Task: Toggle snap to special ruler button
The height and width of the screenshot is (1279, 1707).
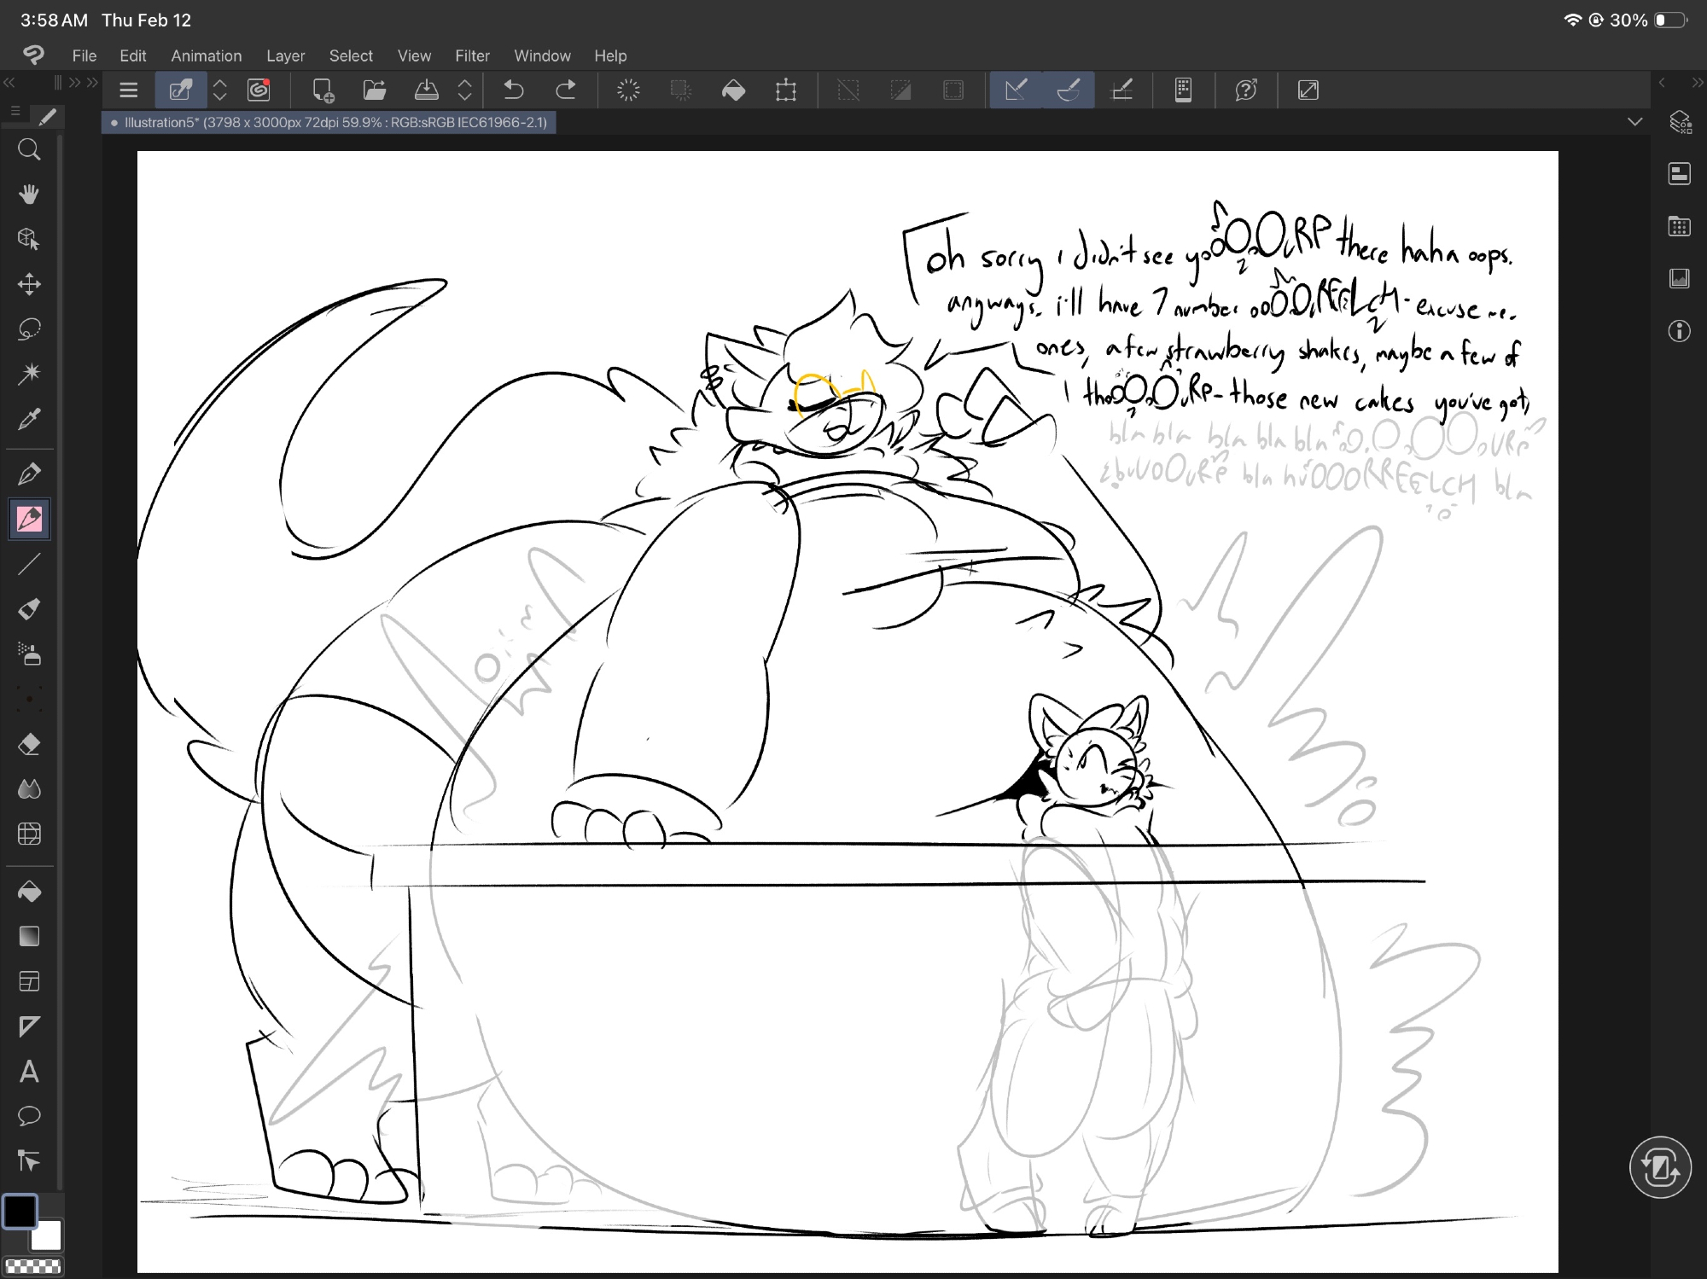Action: (1069, 90)
